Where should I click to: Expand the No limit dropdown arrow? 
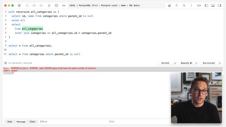point(175,63)
